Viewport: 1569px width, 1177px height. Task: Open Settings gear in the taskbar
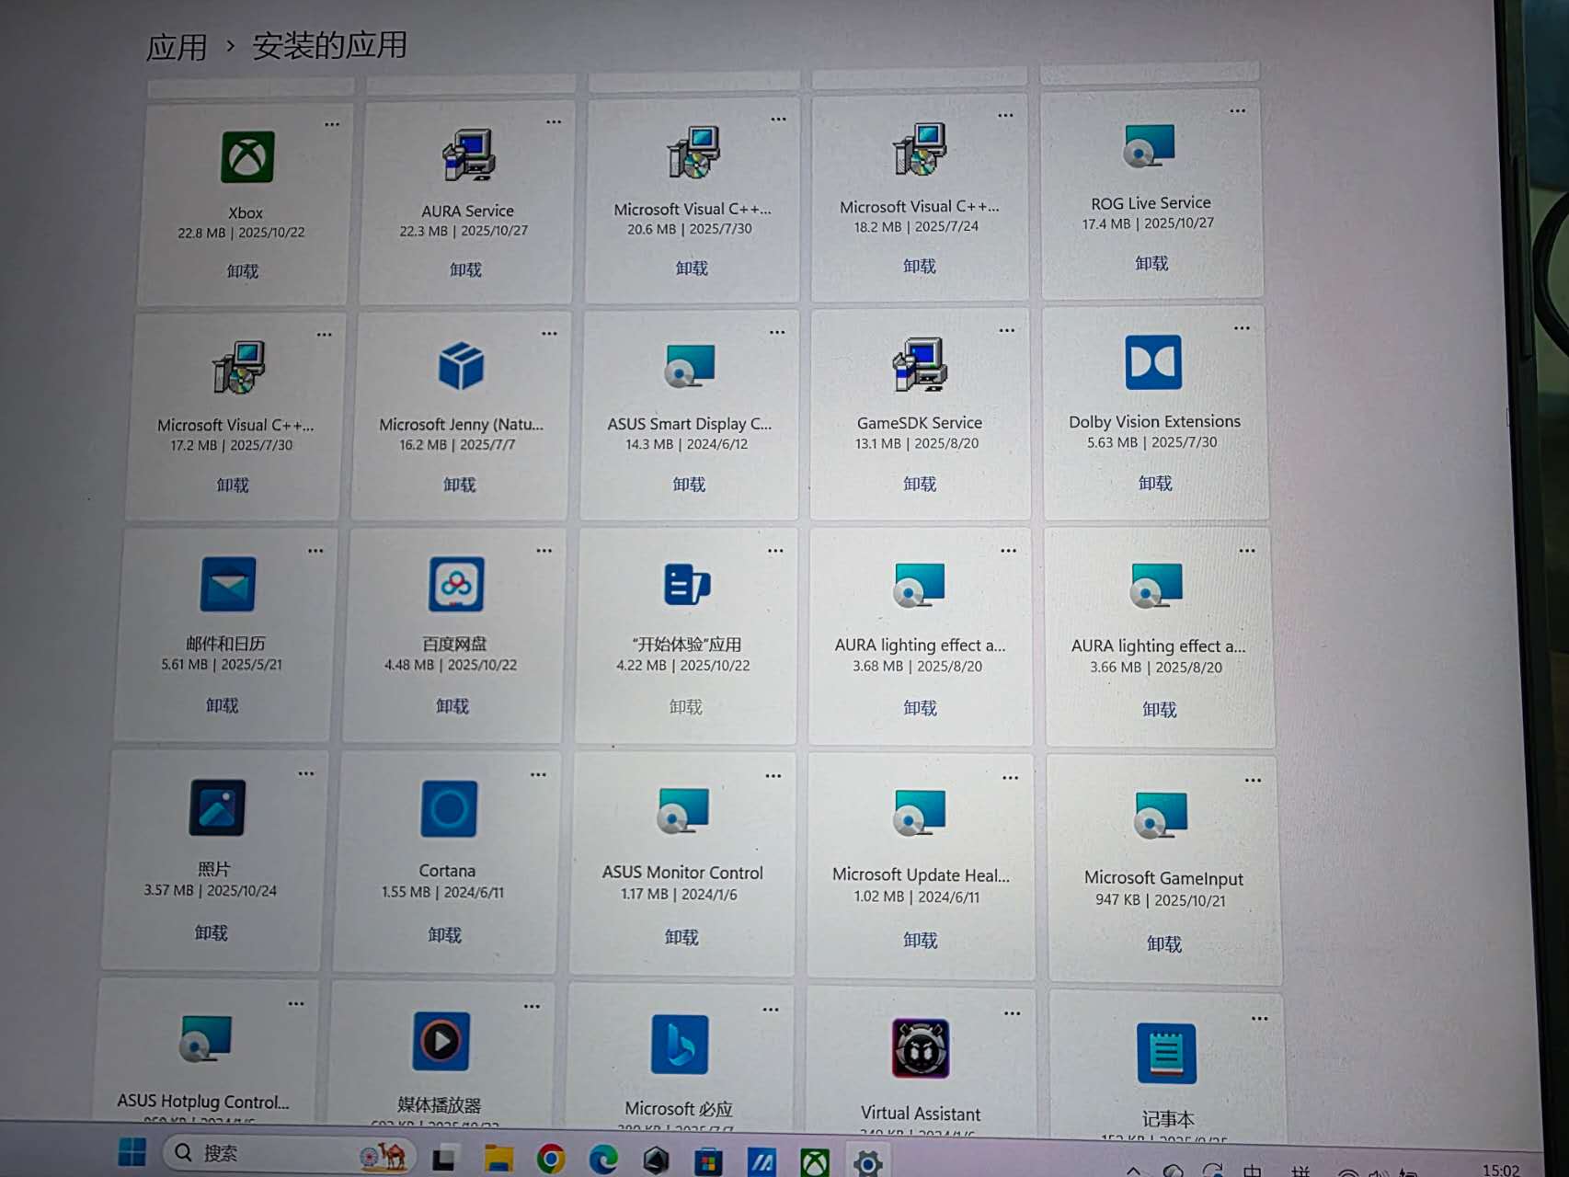coord(867,1163)
